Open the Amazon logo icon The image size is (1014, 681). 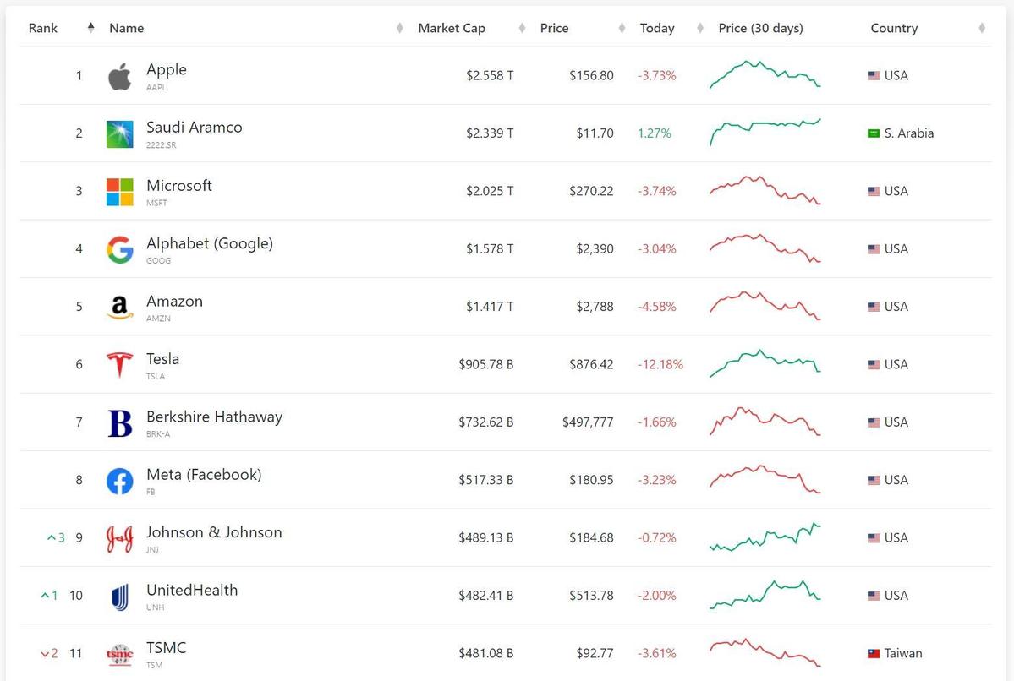119,308
